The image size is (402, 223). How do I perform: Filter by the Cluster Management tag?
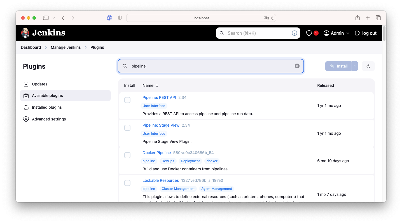(x=178, y=189)
